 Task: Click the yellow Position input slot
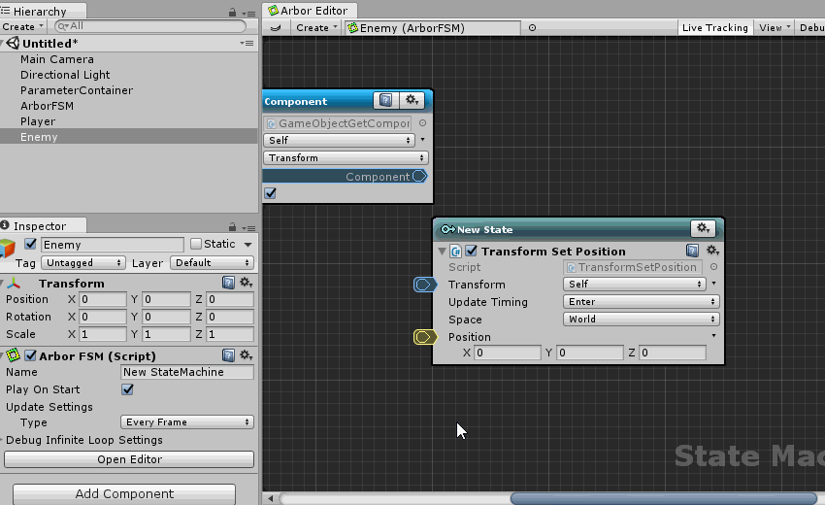[424, 337]
